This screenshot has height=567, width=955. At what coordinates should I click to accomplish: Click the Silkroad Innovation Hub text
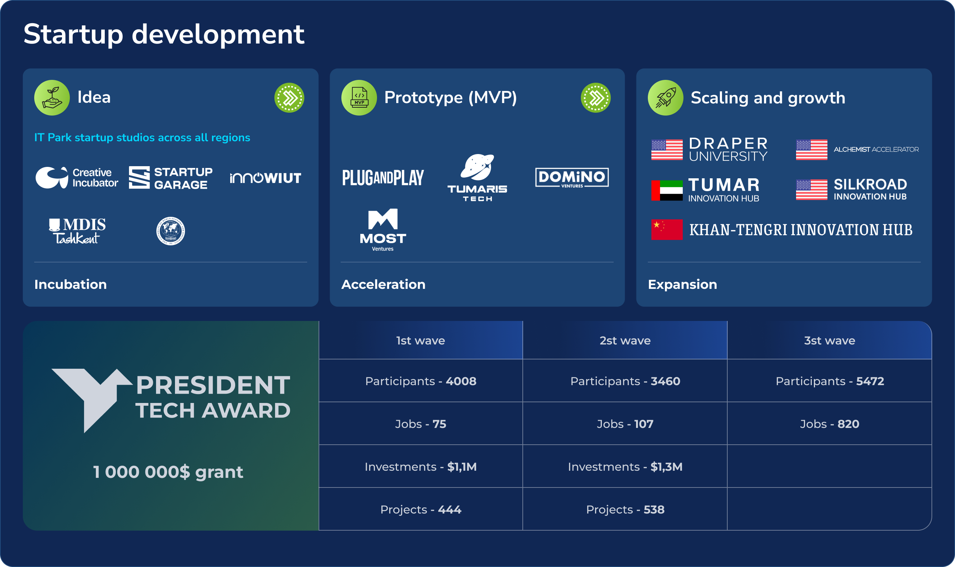click(x=870, y=189)
